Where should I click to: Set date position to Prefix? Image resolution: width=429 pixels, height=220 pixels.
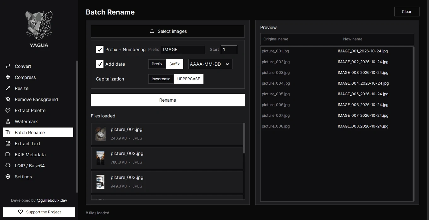point(157,64)
